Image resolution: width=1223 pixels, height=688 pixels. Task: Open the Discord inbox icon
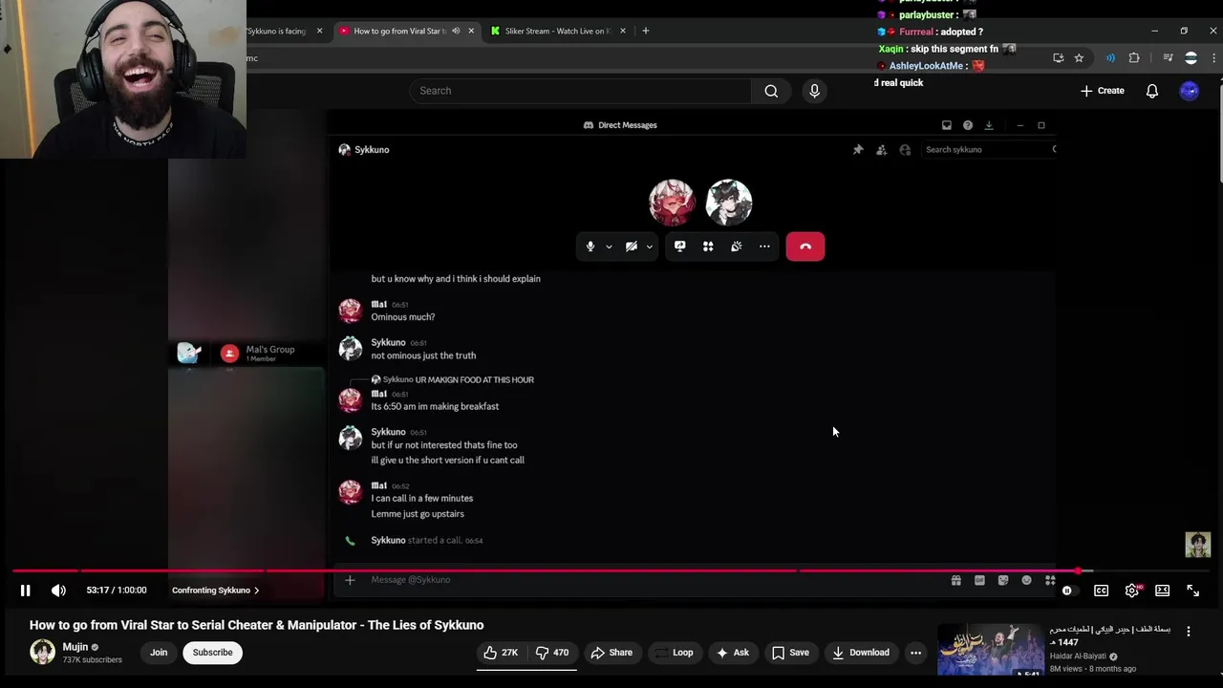(947, 125)
